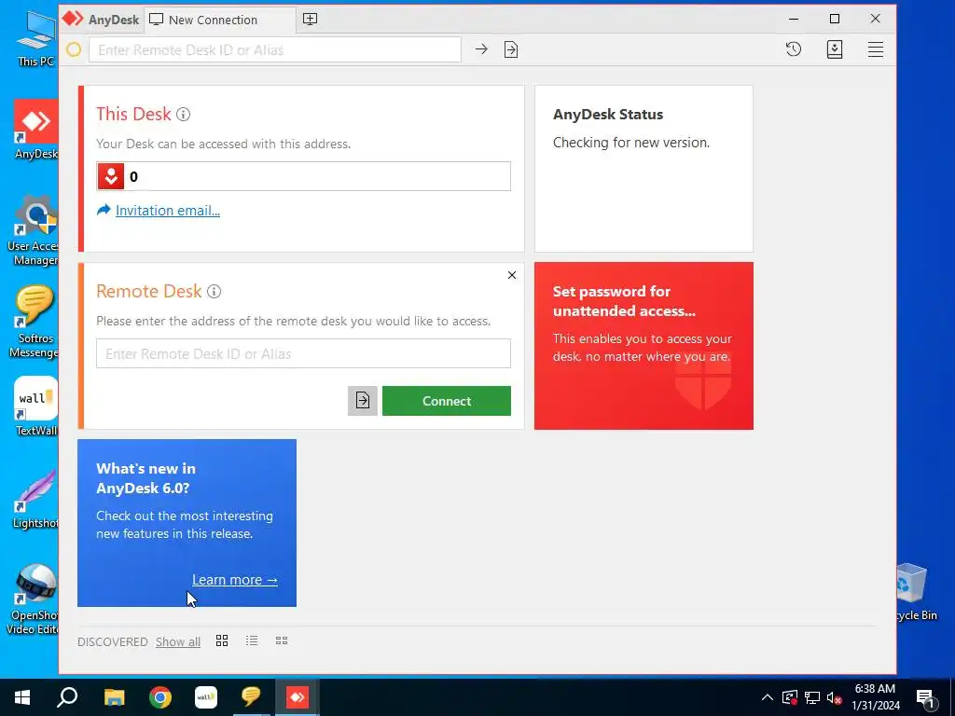Click file transfer icon beside address bar

click(511, 49)
